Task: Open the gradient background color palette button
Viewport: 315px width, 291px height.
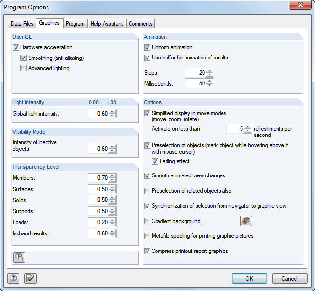Action: [x=246, y=221]
